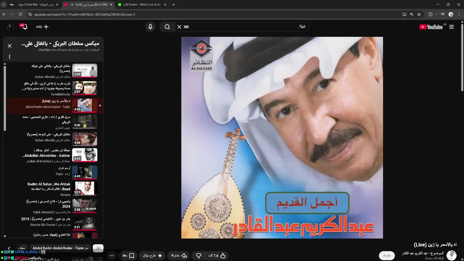Open playlist three-dot options menu
Viewport: 464px width, 261px height.
click(x=9, y=57)
